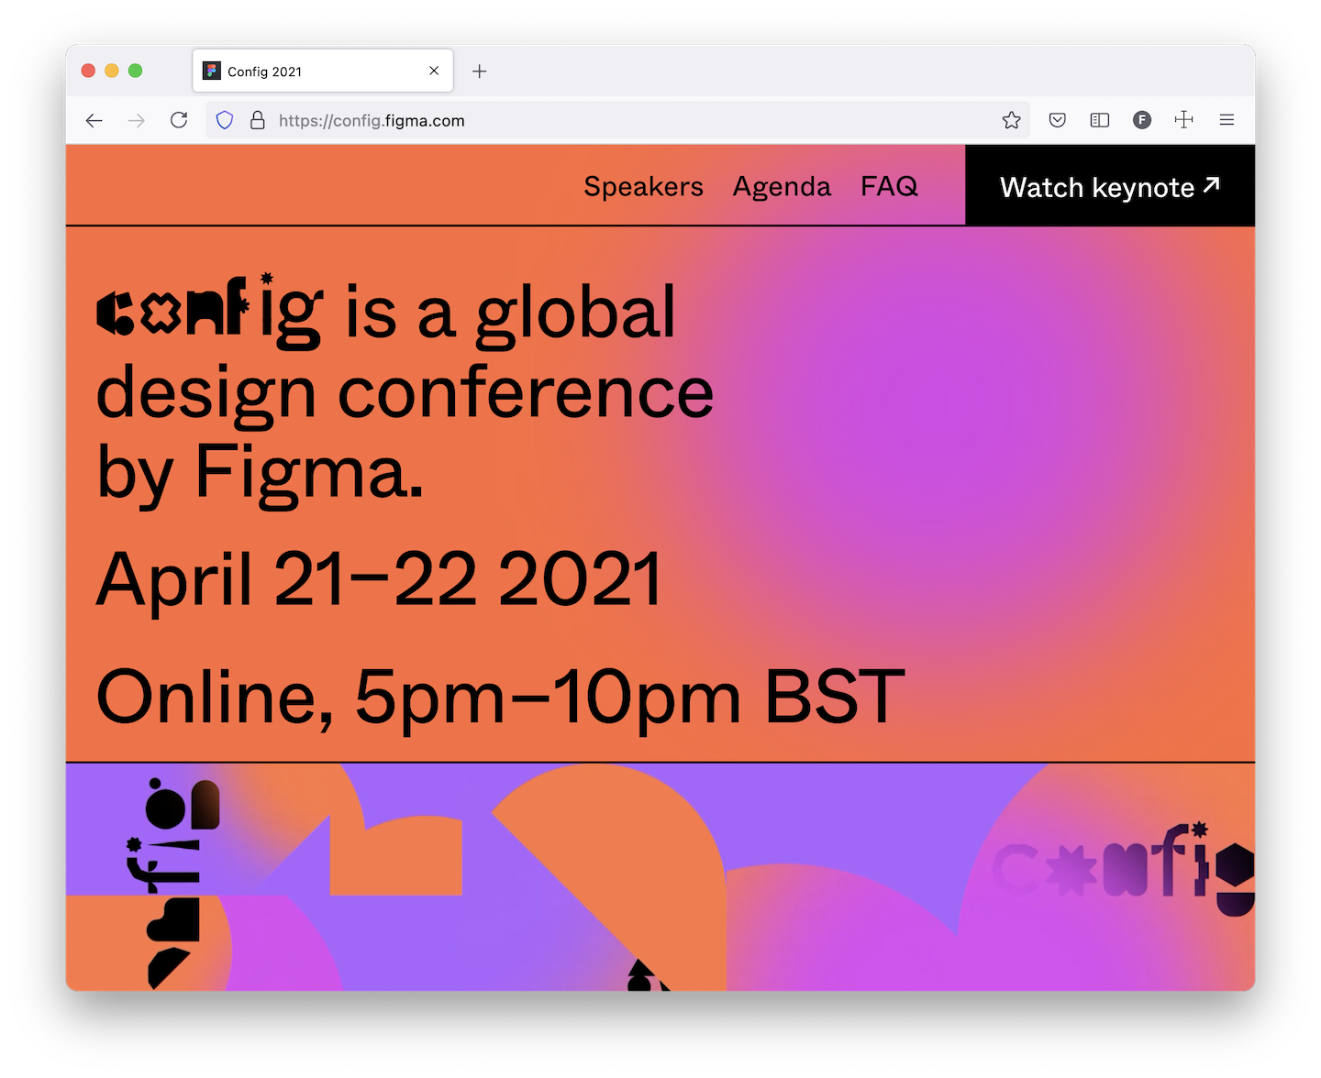Select the Config 2021 browser tab
Viewport: 1321px width, 1078px height.
click(x=323, y=71)
